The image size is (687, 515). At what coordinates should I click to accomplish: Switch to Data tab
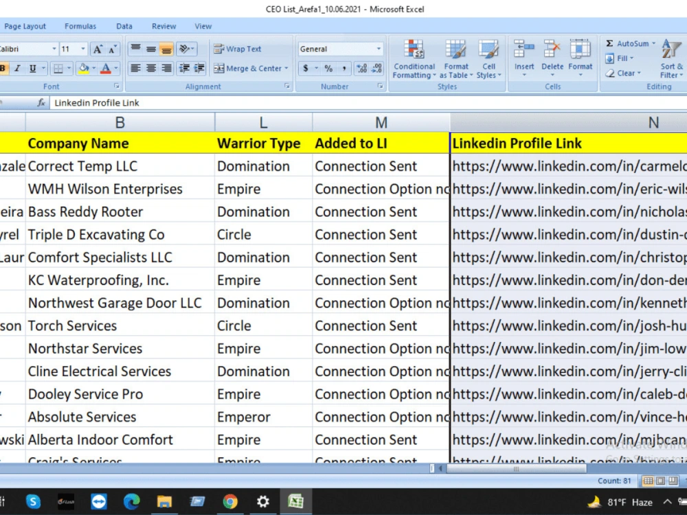(124, 26)
